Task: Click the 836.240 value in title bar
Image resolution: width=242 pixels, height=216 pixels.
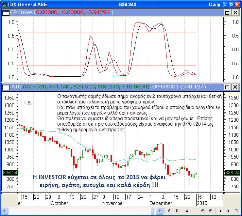Action: (x=128, y=5)
